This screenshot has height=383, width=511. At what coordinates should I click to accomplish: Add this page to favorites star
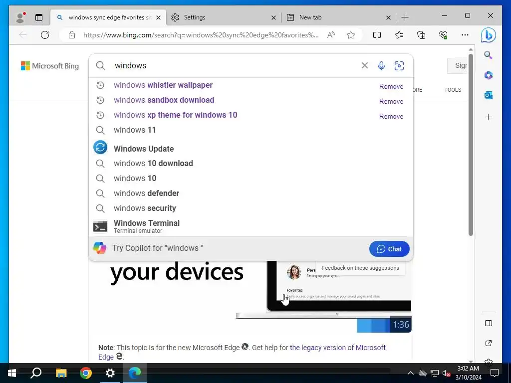(x=351, y=35)
